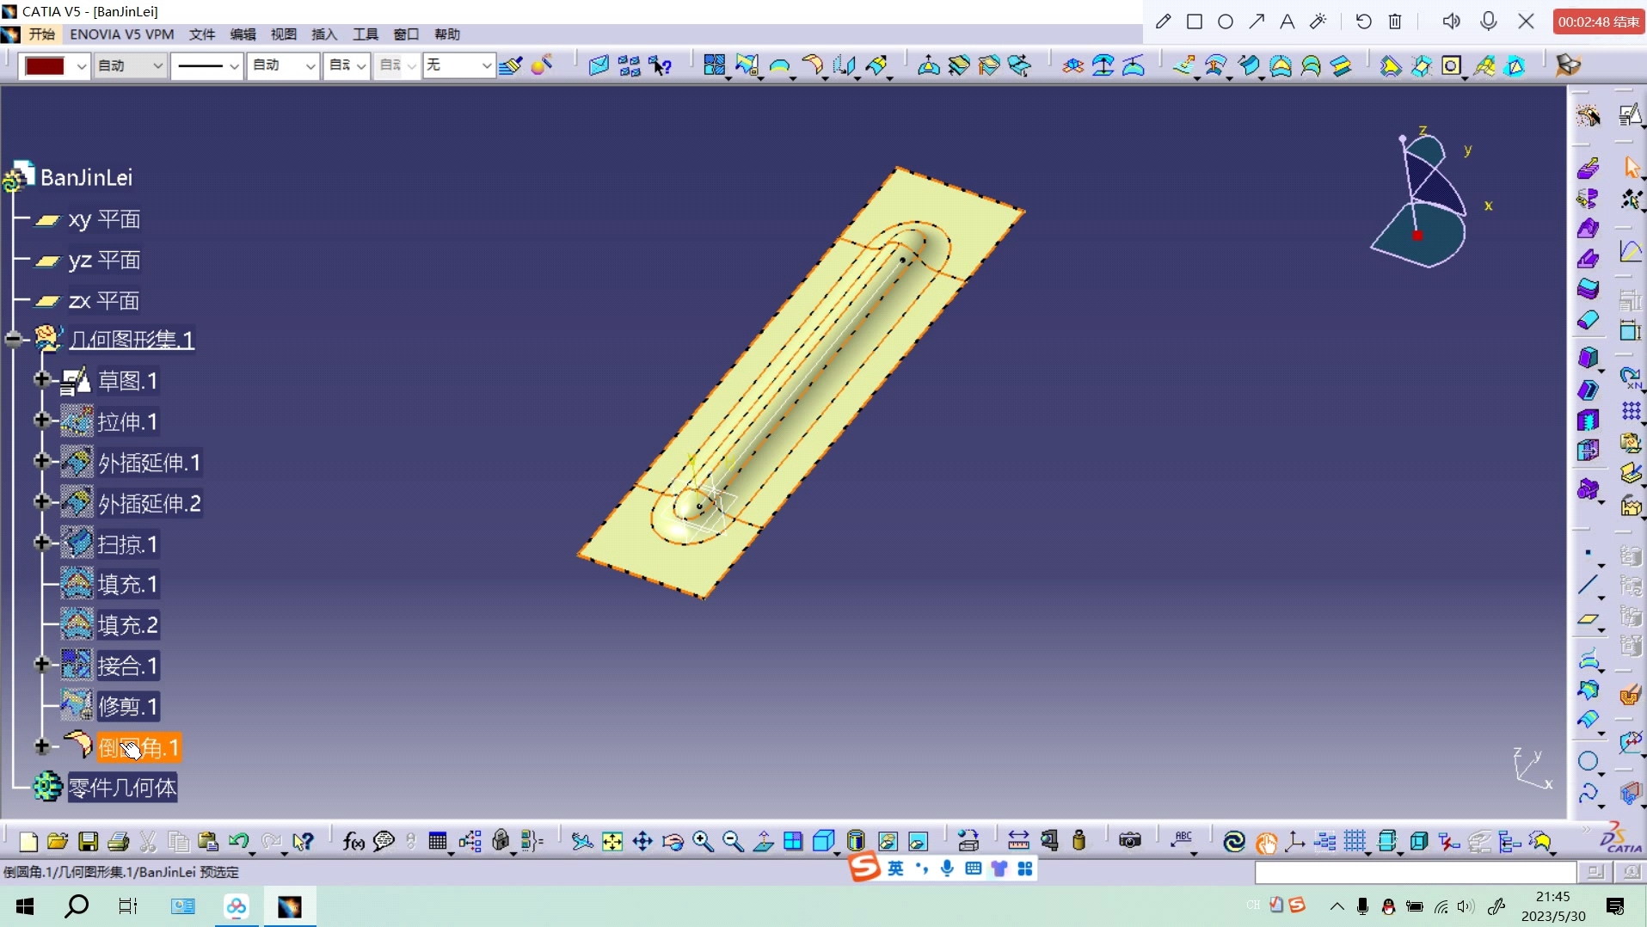
Task: Select the Pan view tool
Action: point(642,842)
